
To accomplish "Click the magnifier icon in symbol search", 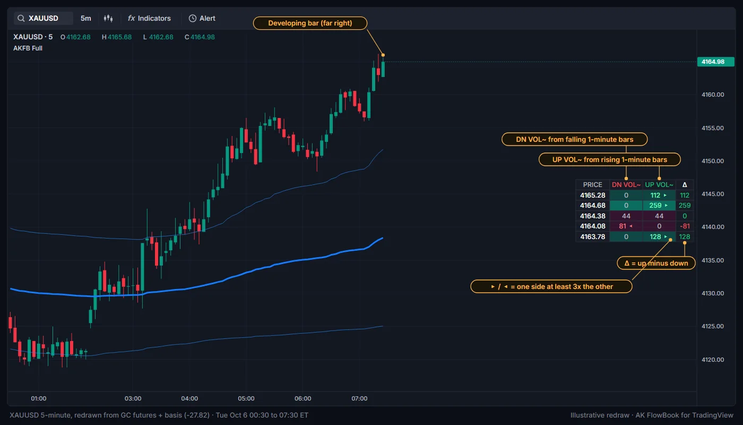I will click(x=21, y=18).
